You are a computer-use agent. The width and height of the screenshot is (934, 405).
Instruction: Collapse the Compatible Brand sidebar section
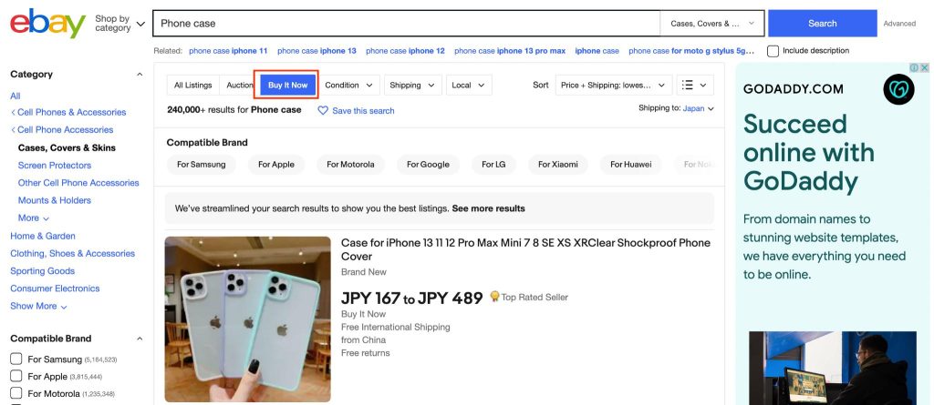pyautogui.click(x=140, y=339)
